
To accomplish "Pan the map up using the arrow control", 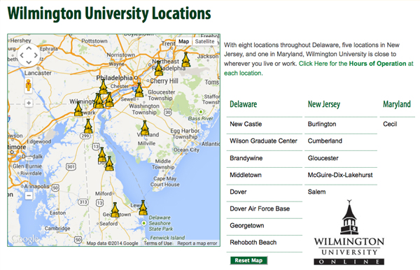I will click(29, 48).
